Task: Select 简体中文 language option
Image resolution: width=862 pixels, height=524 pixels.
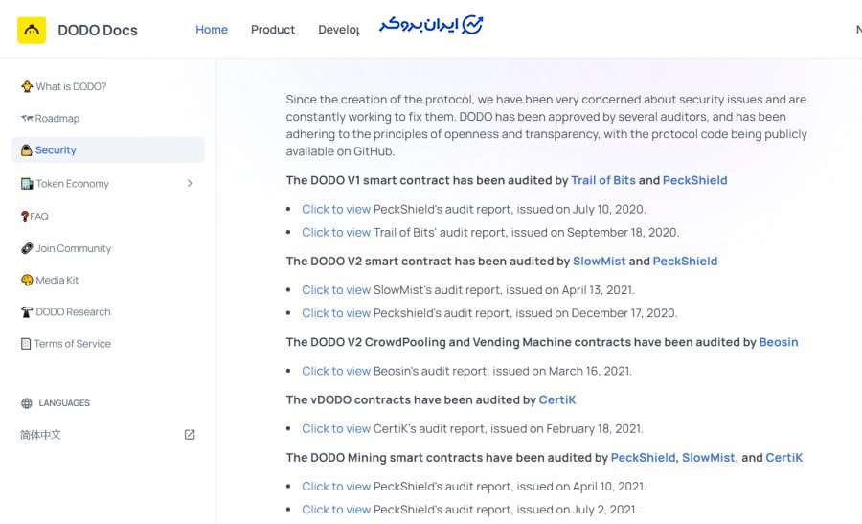Action: click(x=41, y=435)
